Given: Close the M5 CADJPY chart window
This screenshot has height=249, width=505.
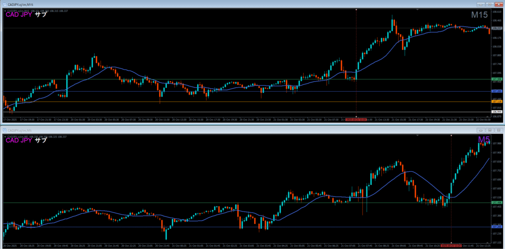Looking at the screenshot, I should point(499,129).
